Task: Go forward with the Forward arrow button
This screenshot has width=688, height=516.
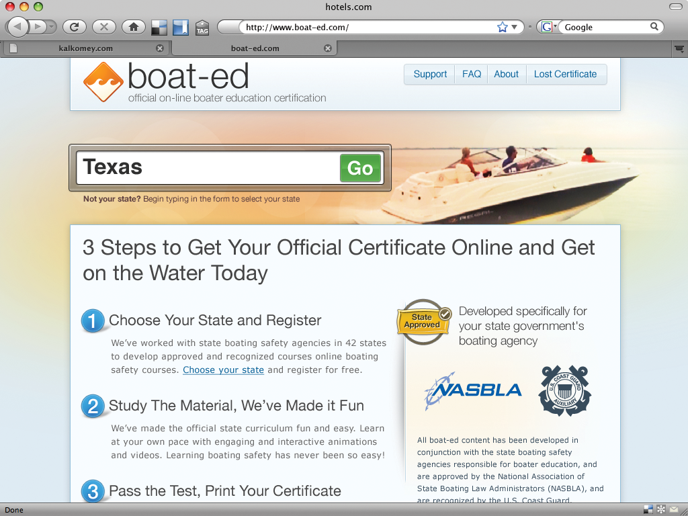Action: pyautogui.click(x=38, y=27)
